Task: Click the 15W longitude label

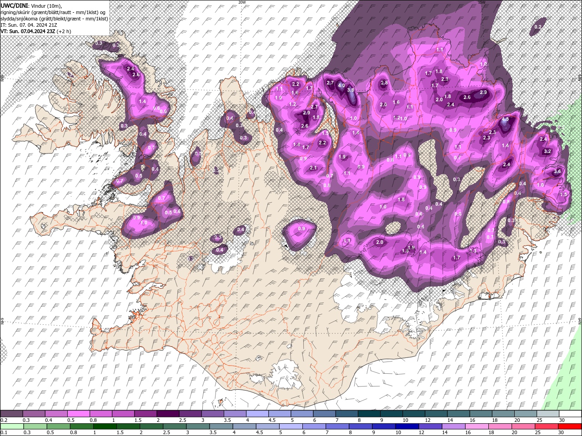Action: point(482,2)
